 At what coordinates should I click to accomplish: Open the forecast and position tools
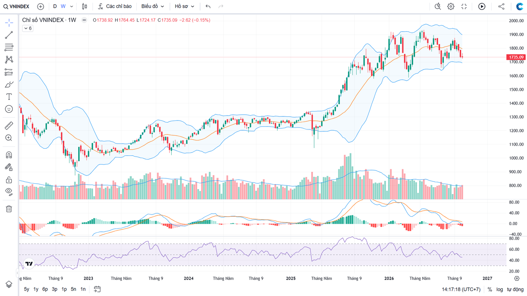[9, 72]
